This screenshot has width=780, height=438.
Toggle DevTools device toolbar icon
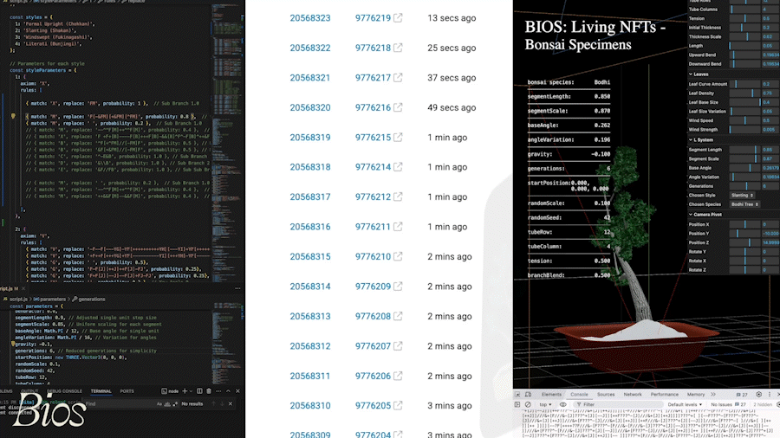[x=528, y=395]
